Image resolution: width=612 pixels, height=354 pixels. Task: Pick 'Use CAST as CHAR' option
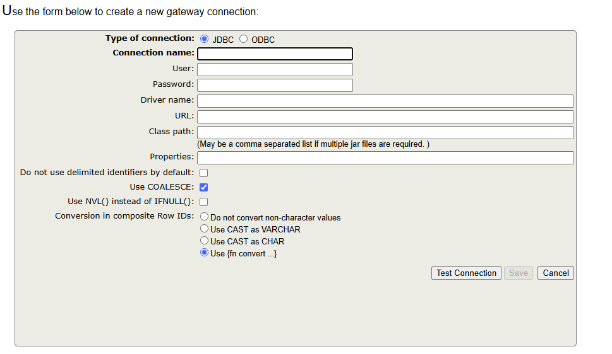205,241
